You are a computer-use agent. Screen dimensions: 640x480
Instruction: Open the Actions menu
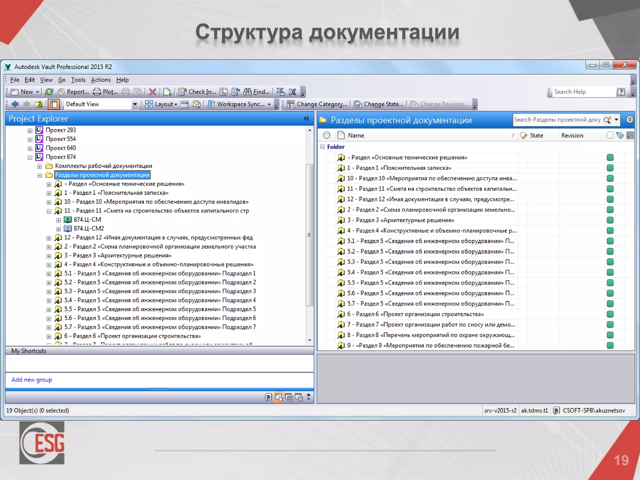(x=101, y=80)
